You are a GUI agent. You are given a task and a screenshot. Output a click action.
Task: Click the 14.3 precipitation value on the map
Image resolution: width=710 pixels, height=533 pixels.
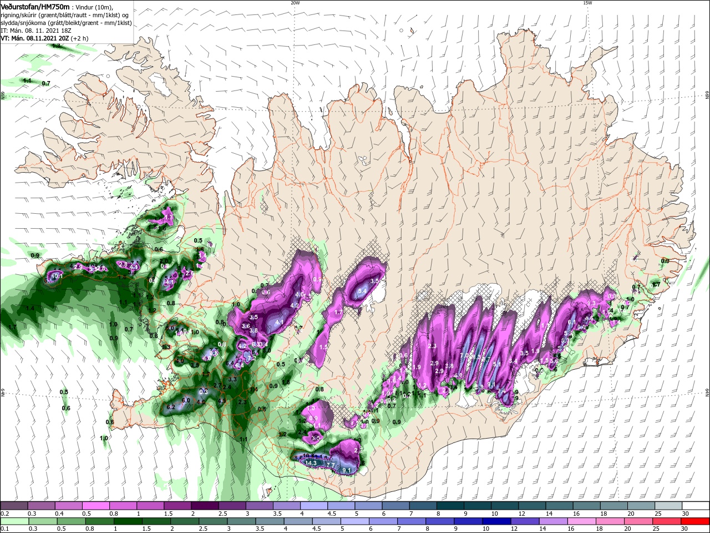(x=311, y=463)
